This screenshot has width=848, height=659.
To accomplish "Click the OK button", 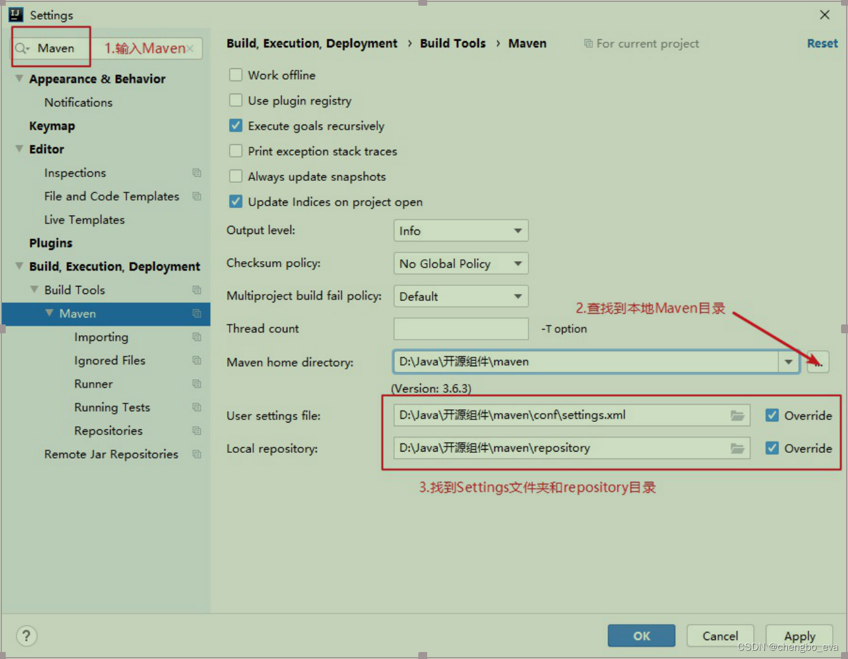I will coord(642,636).
